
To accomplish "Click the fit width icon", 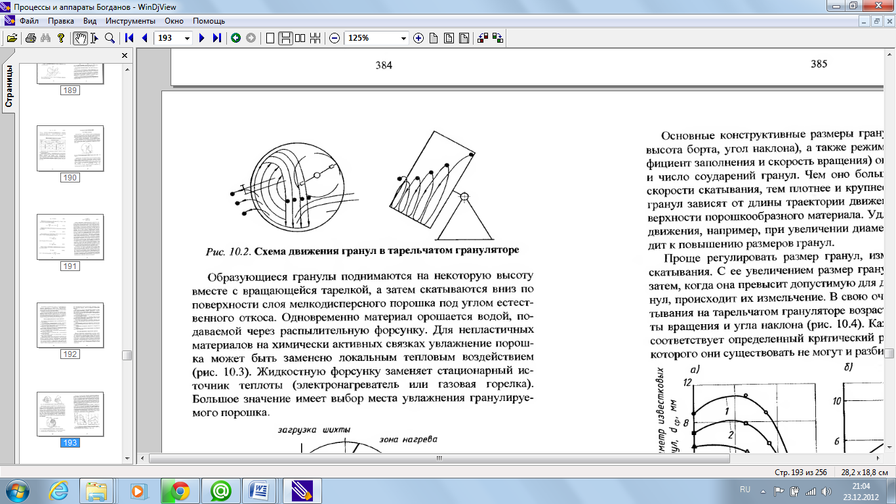I will coord(449,38).
